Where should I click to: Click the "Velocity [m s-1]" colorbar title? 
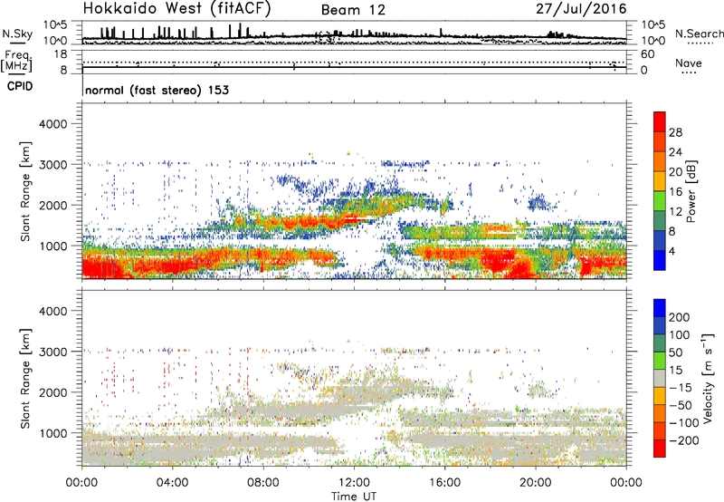point(708,378)
